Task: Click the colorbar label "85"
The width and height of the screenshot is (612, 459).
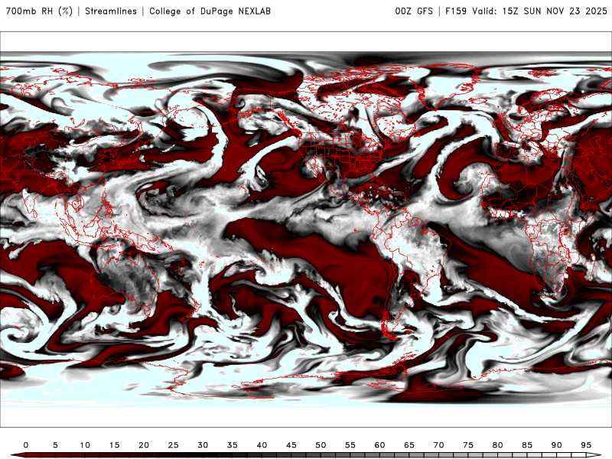Action: coord(527,445)
